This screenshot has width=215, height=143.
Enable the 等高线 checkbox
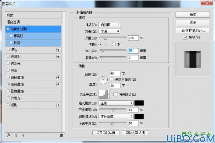[x=11, y=36]
